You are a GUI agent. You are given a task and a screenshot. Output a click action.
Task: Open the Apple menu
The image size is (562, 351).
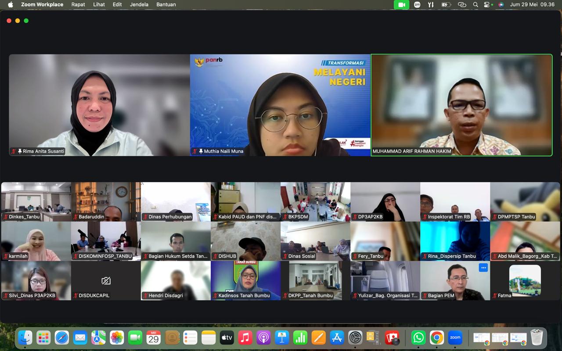click(x=11, y=5)
